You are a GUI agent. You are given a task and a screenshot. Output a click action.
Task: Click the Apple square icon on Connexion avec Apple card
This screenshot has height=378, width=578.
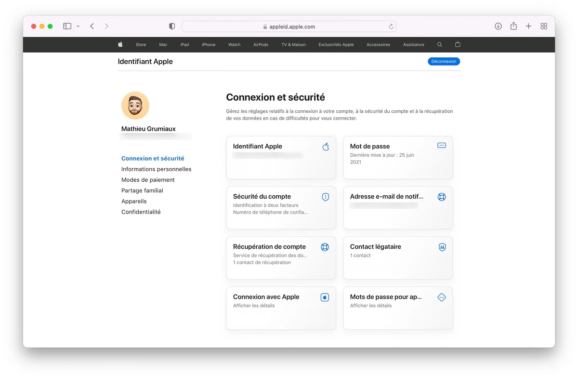tap(325, 297)
